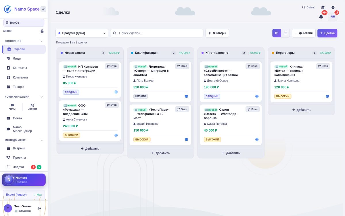
Task: Click the logout icon next to Test Owner
Action: (x=40, y=208)
